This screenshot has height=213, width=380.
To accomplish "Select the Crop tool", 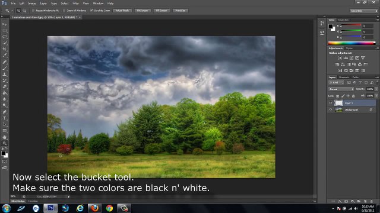I will click(4, 49).
